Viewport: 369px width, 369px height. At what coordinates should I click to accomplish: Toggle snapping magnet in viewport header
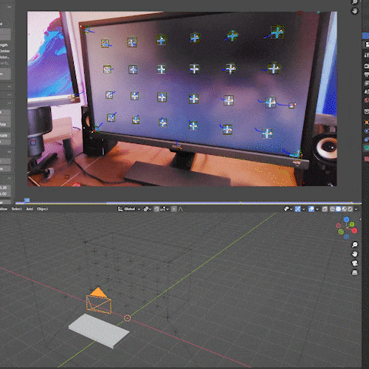coord(156,209)
